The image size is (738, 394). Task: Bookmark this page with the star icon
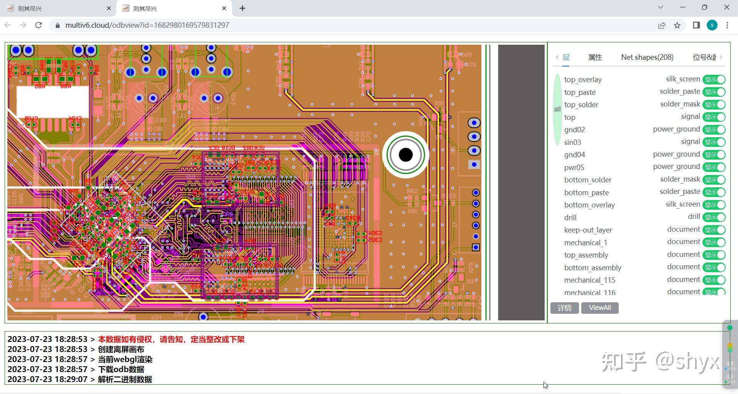pos(677,25)
